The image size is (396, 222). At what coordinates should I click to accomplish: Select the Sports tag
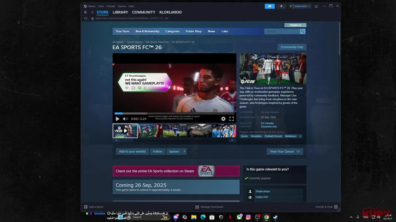pyautogui.click(x=244, y=136)
